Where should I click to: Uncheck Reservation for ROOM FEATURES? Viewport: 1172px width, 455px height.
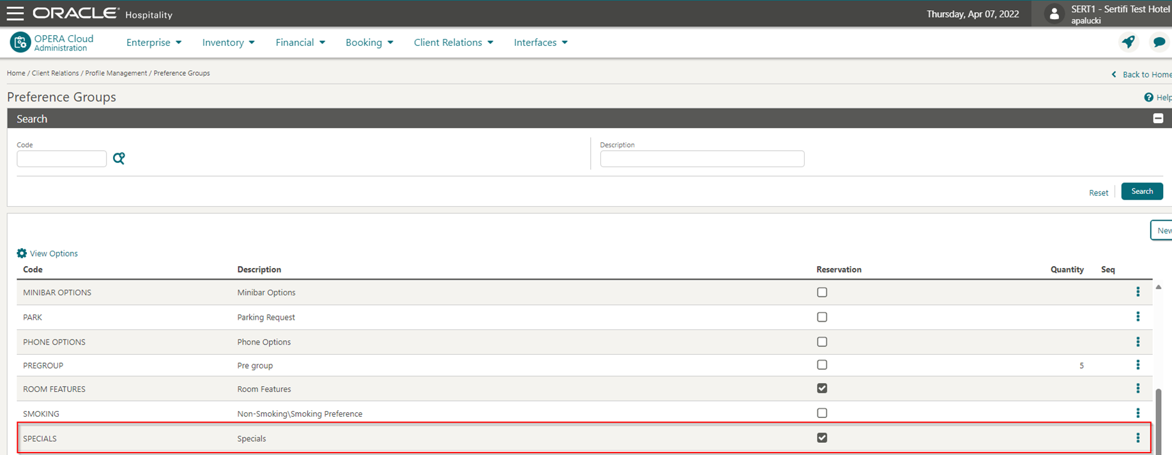[x=822, y=388]
